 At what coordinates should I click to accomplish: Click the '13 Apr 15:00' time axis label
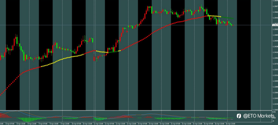tap(121, 124)
